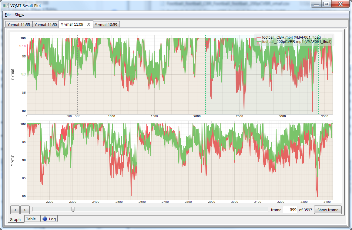Maximize the VQMT Result Plot window
The image size is (352, 230).
(x=326, y=4)
